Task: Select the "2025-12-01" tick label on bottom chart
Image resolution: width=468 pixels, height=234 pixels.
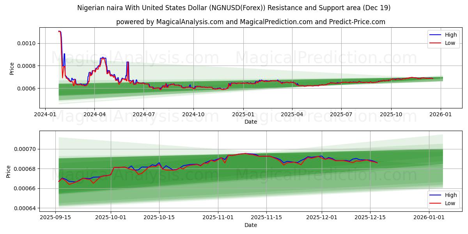Action: [x=321, y=217]
